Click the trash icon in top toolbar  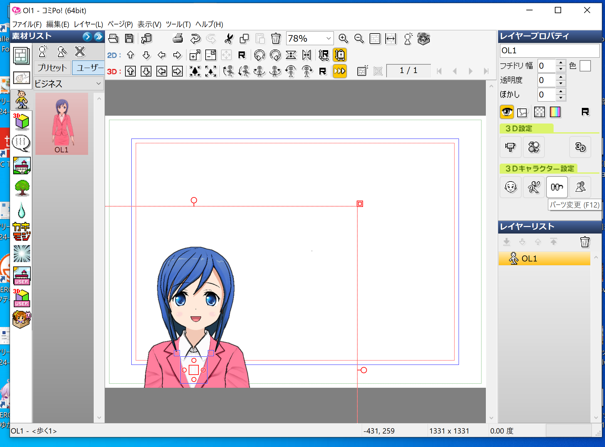pyautogui.click(x=276, y=39)
